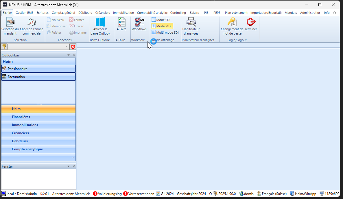Open the Workflows icon
Screen dimensions: 343x199
click(139, 22)
